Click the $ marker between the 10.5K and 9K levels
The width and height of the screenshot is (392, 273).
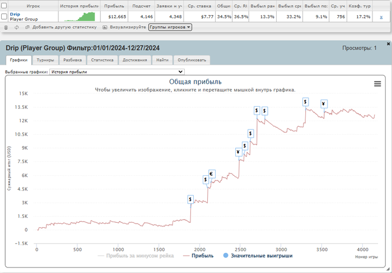(251, 133)
